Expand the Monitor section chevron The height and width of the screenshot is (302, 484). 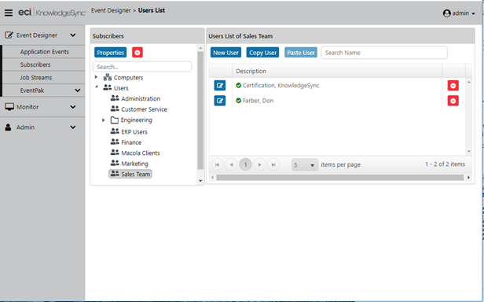(x=73, y=107)
